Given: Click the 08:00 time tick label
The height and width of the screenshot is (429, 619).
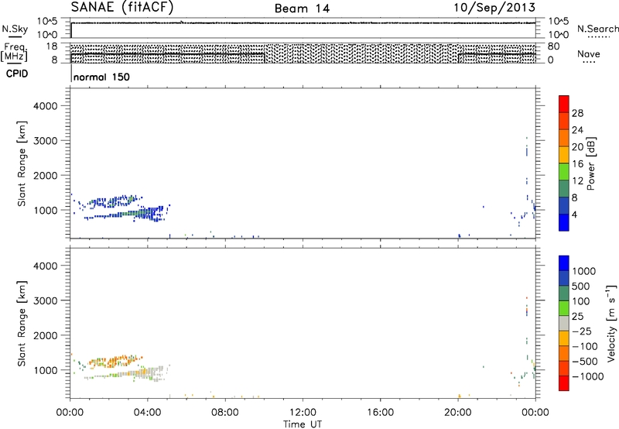Looking at the screenshot, I should tap(225, 413).
